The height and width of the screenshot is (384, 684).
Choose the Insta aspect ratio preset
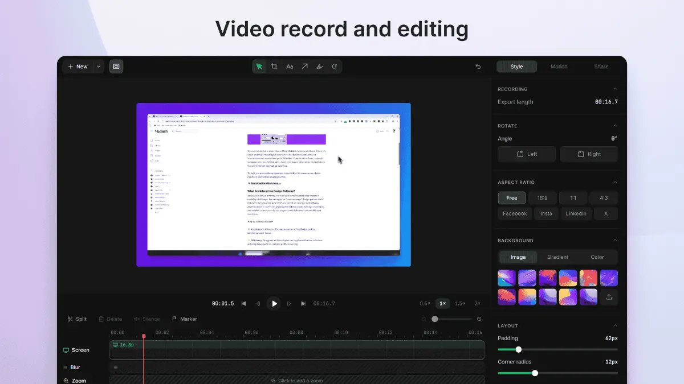click(546, 214)
